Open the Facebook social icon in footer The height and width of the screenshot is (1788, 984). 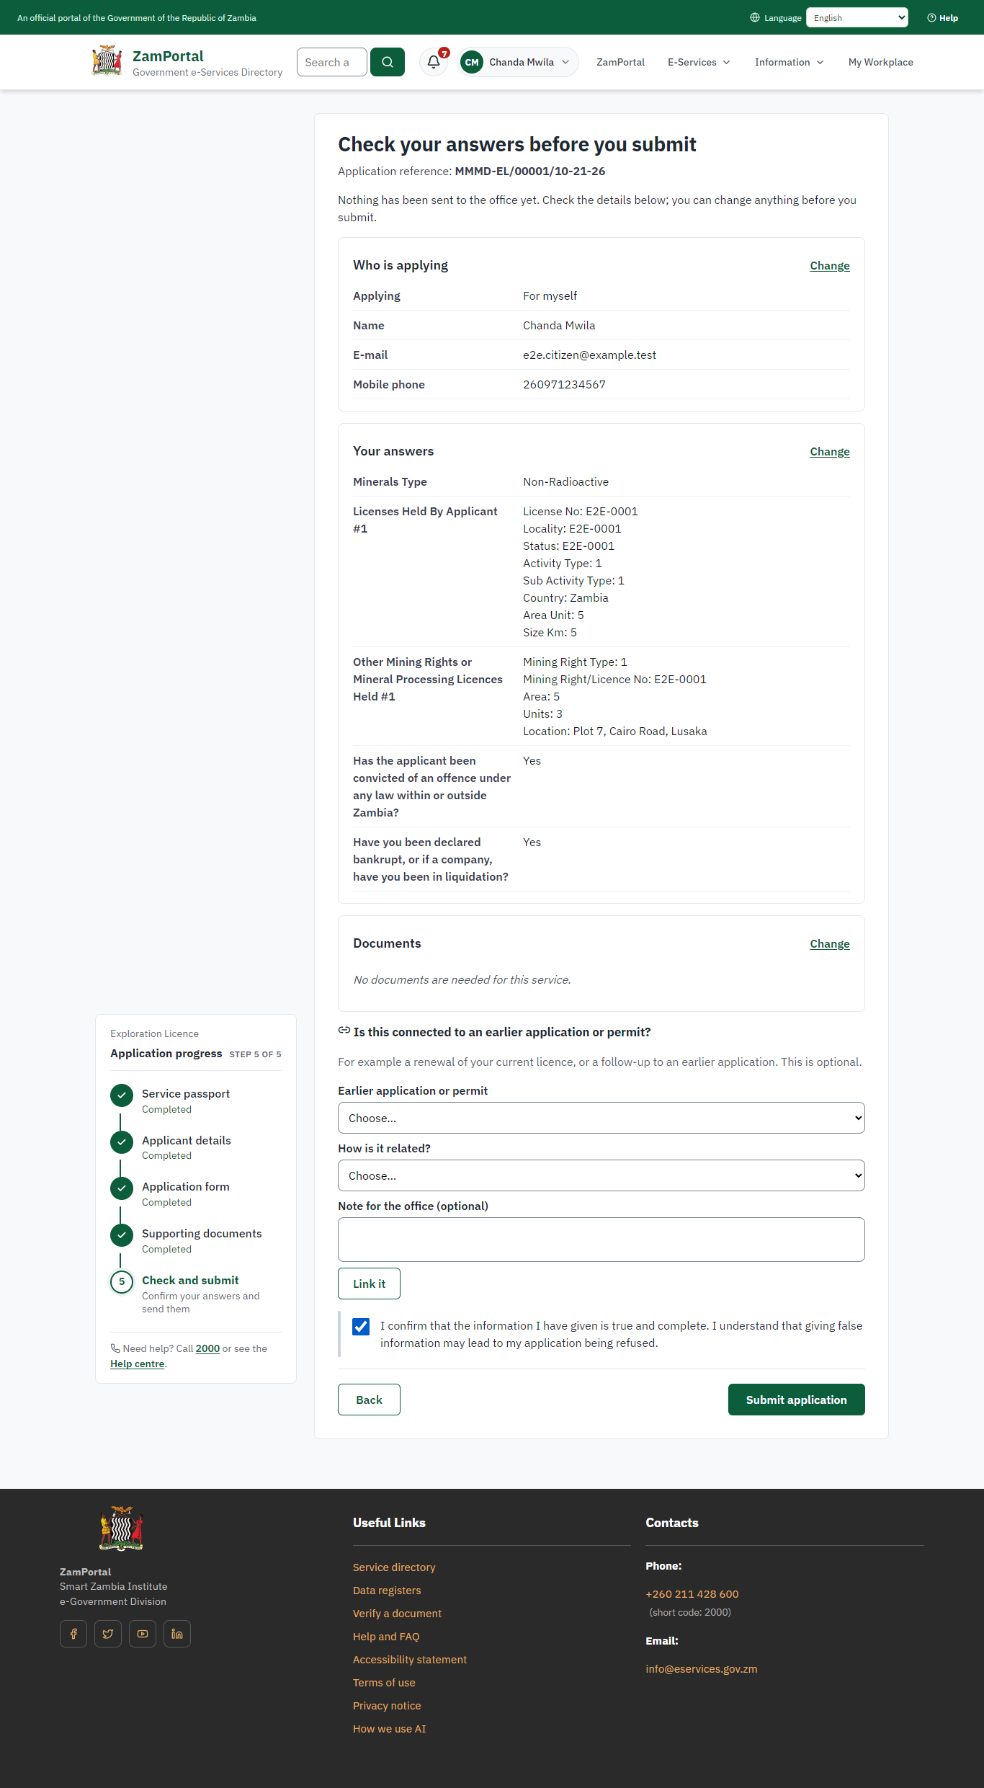tap(73, 1634)
